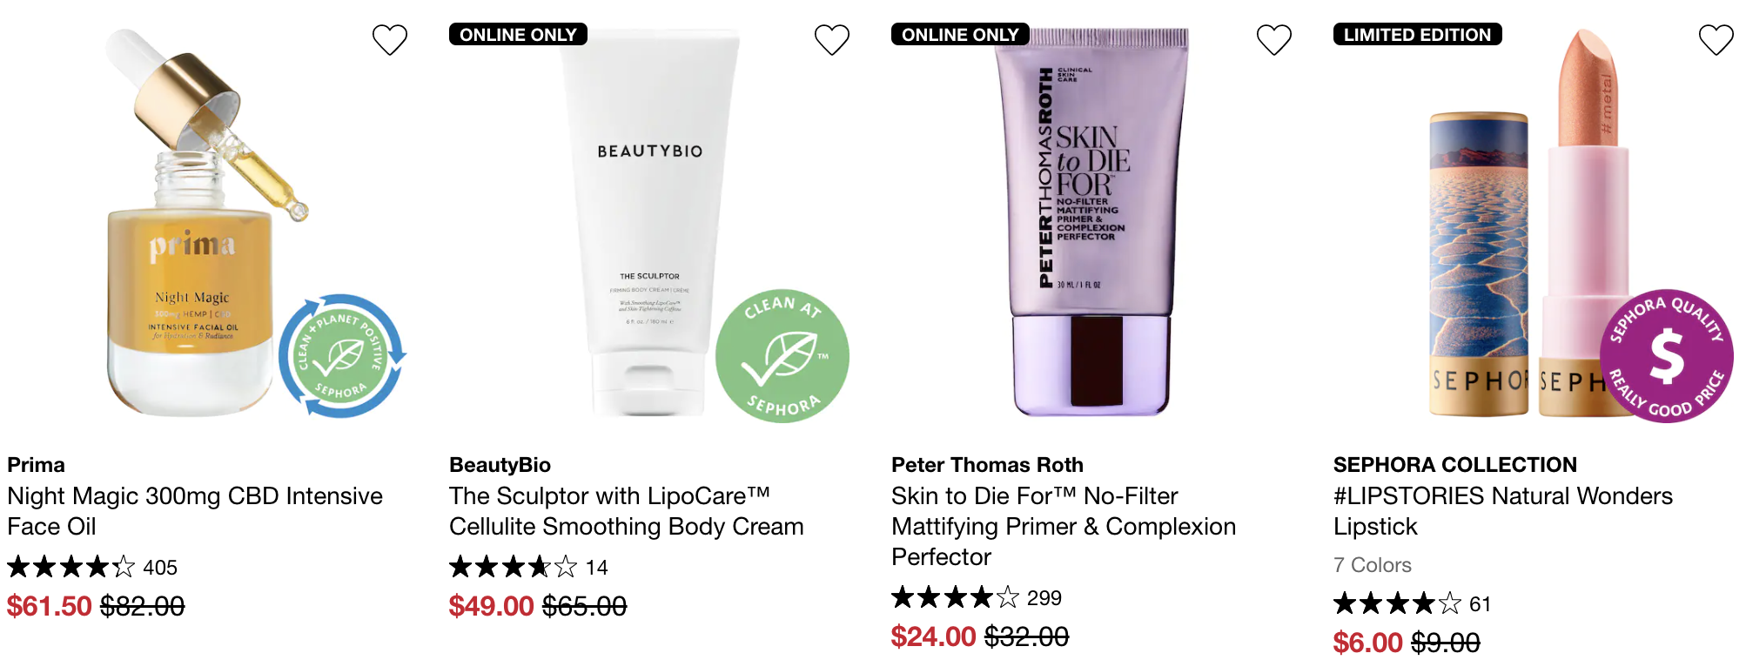Toggle heart on BeautyBio Sculptor cream
Screen dimensions: 1746x660
coord(831,39)
